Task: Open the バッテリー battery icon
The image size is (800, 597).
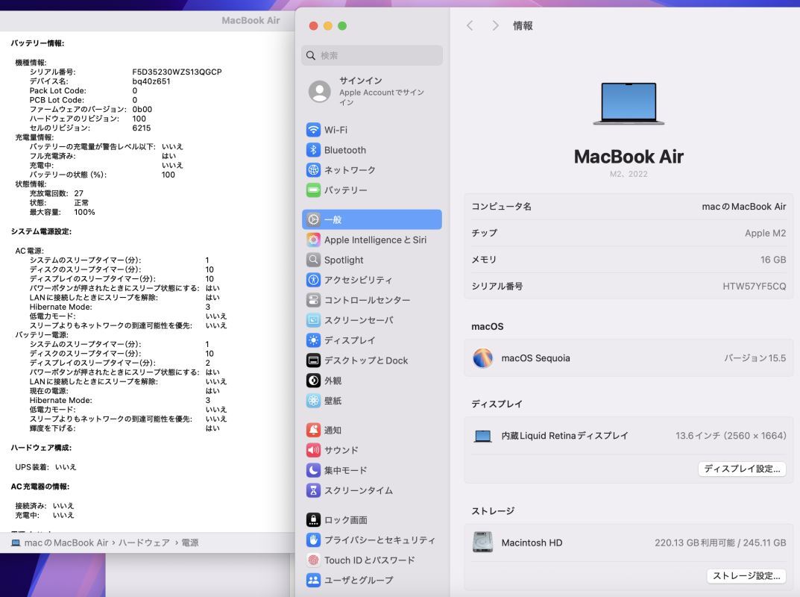Action: (313, 190)
